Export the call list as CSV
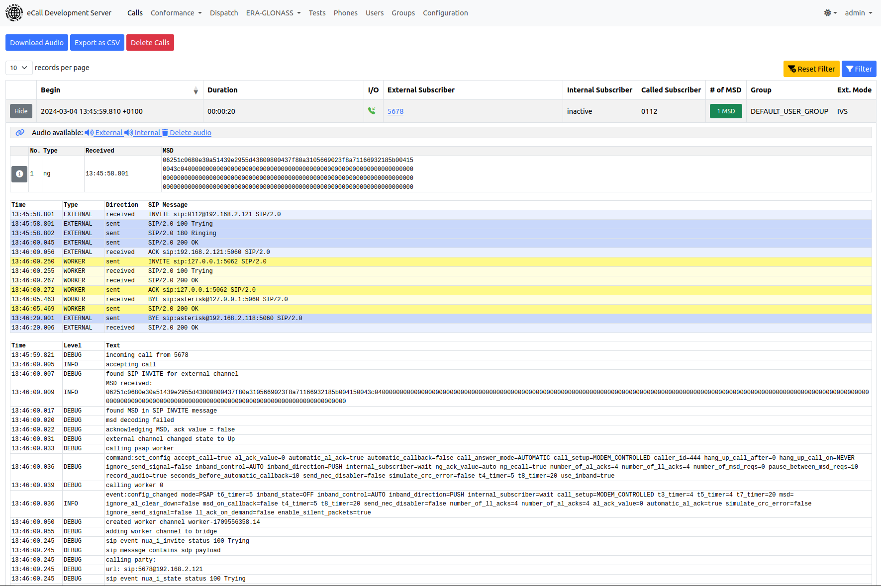This screenshot has height=586, width=881. point(97,42)
